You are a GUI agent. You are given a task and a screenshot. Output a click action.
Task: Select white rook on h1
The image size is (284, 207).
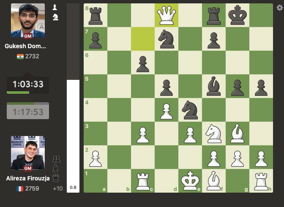pos(261,182)
